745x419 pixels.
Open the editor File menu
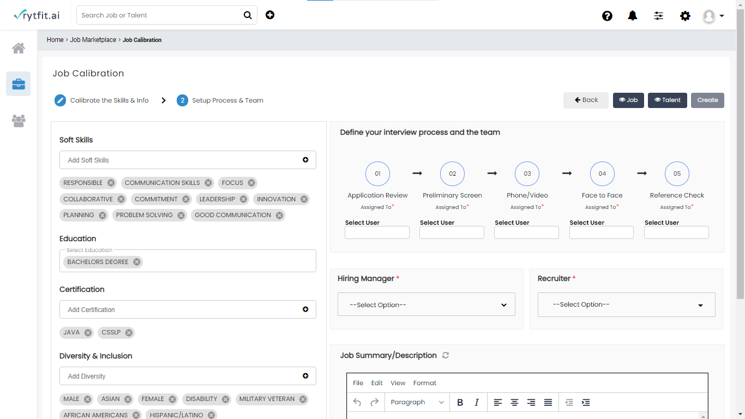pyautogui.click(x=358, y=383)
